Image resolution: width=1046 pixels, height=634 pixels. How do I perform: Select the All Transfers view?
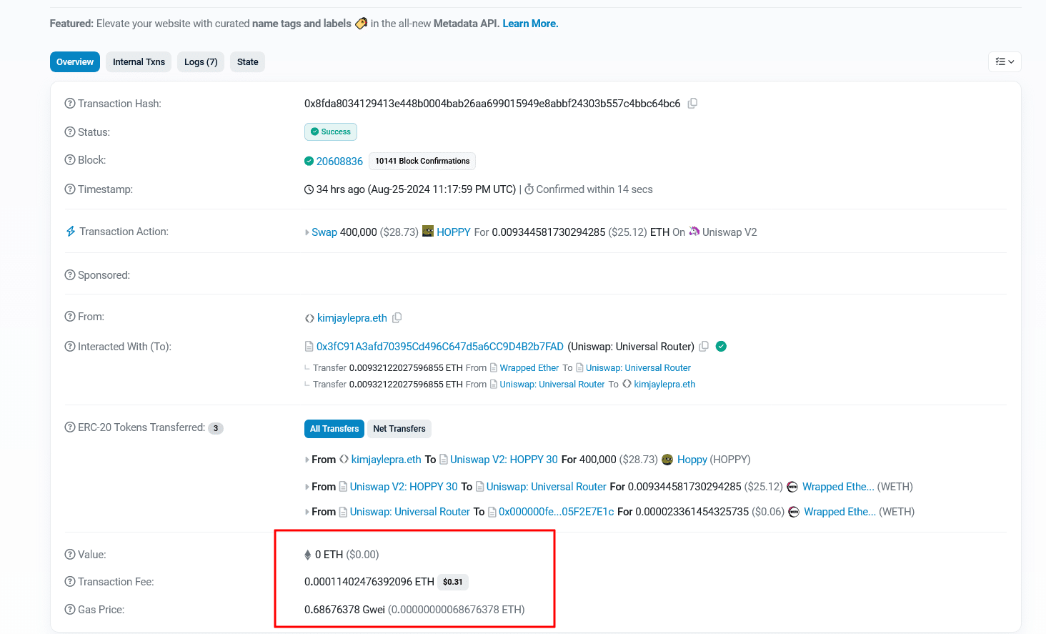[334, 429]
